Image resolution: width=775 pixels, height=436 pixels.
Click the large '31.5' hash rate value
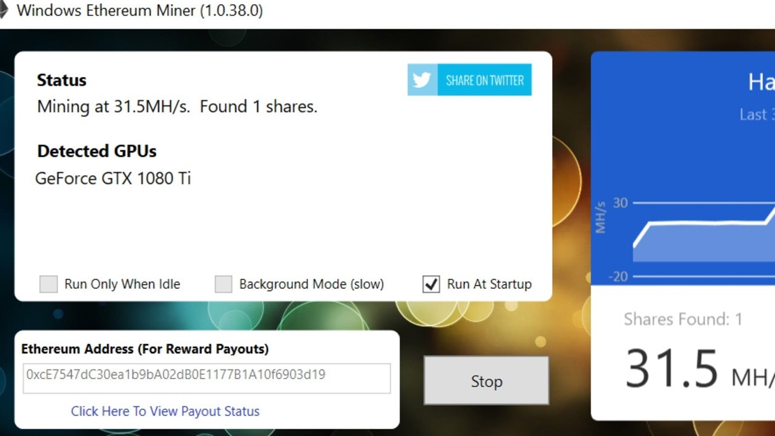pyautogui.click(x=671, y=369)
